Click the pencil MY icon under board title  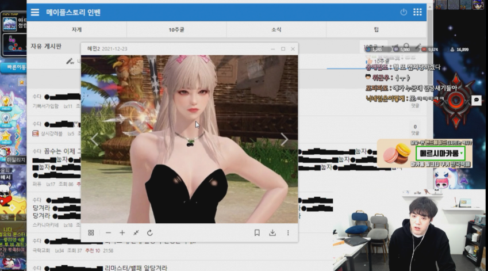tap(70, 62)
